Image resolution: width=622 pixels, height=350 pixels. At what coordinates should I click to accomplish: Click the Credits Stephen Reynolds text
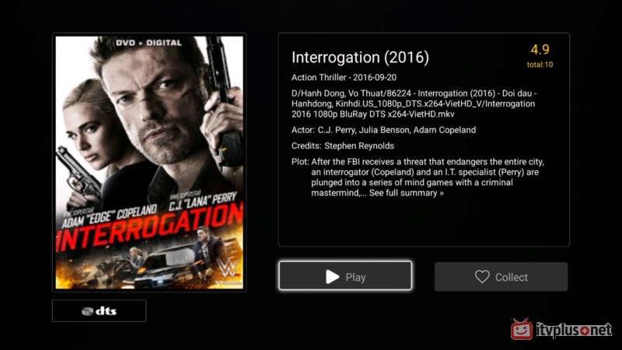click(343, 145)
